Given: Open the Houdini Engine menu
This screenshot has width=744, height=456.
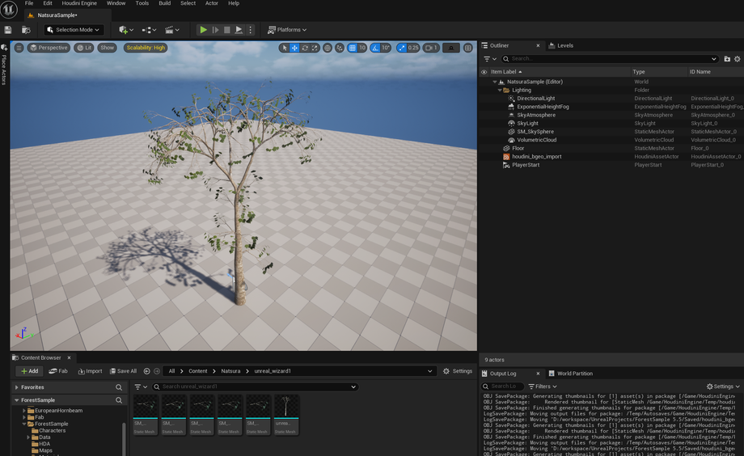Looking at the screenshot, I should point(79,3).
